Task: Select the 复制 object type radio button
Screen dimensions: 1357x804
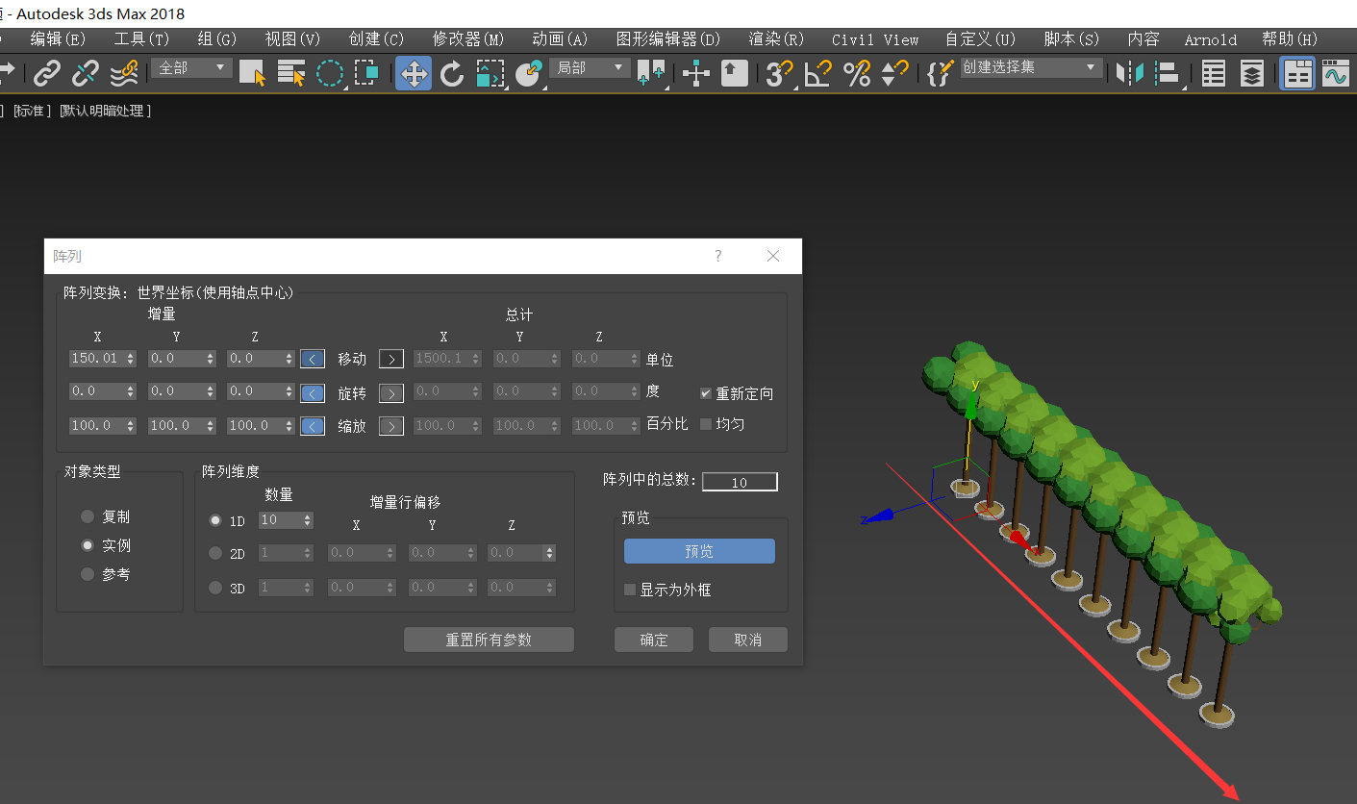Action: [x=88, y=516]
